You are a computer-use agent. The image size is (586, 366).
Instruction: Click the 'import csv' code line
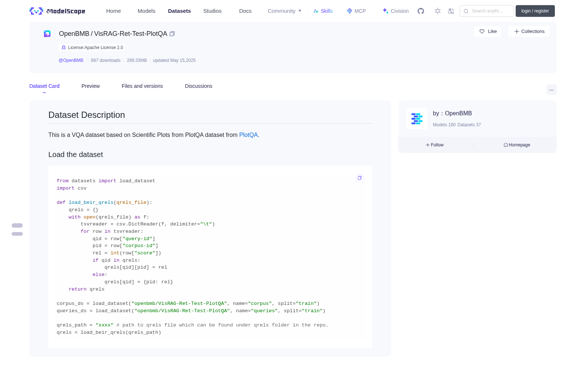(71, 188)
